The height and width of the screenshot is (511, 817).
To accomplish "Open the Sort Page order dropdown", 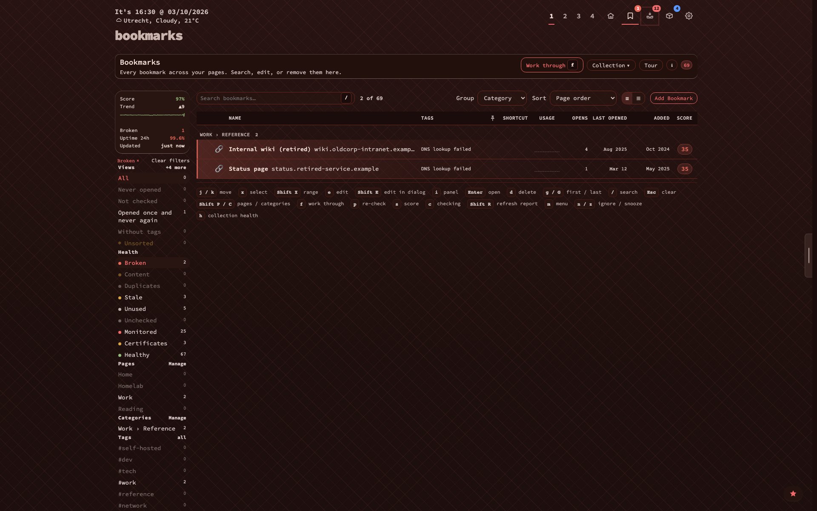I will coord(583,98).
